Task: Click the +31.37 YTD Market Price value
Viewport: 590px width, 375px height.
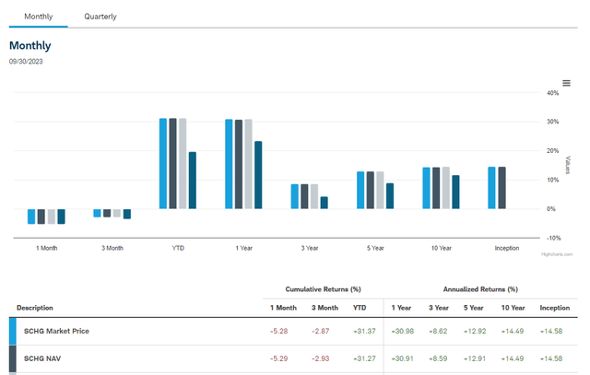Action: (x=362, y=331)
